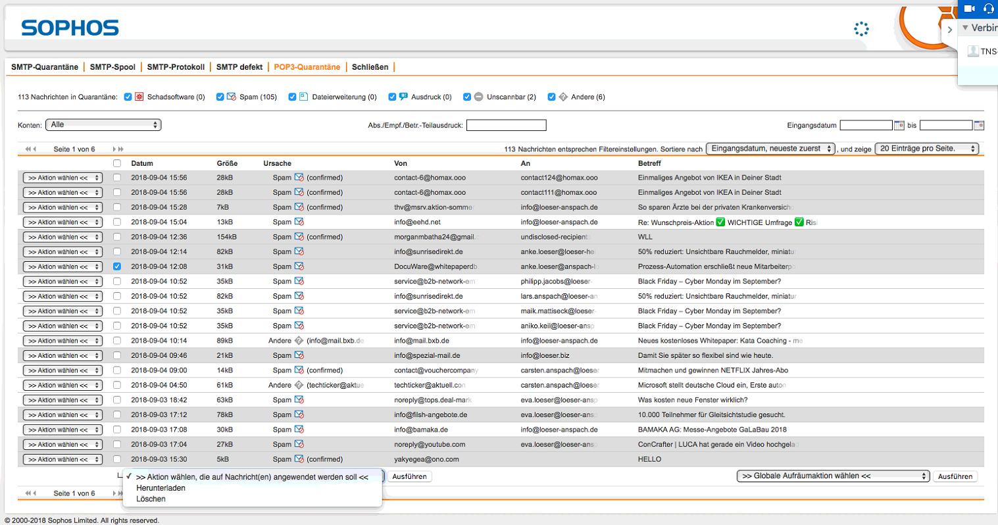The height and width of the screenshot is (525, 998).
Task: Click subject 'BAMAKA AG: Messe-Angebote GaLaBau 2018'
Action: 712,430
